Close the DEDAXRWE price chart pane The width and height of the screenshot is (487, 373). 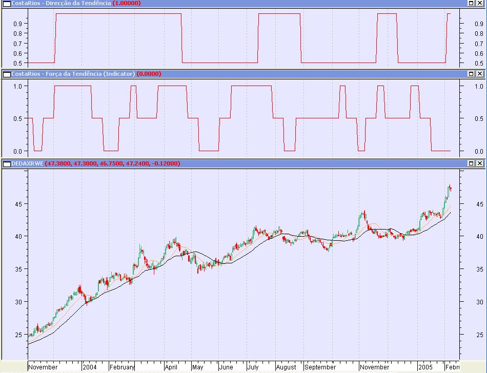pos(480,163)
